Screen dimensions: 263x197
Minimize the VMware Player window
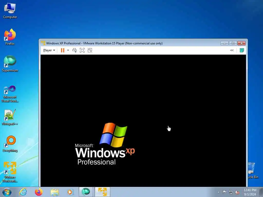224,43
